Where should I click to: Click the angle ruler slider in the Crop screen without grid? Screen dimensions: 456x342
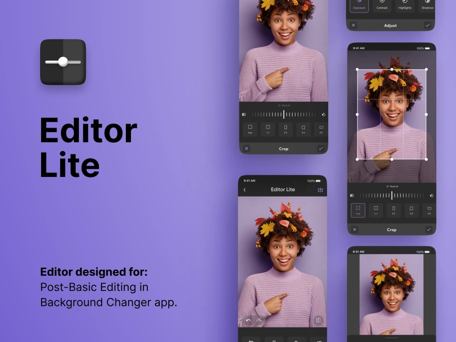[284, 114]
